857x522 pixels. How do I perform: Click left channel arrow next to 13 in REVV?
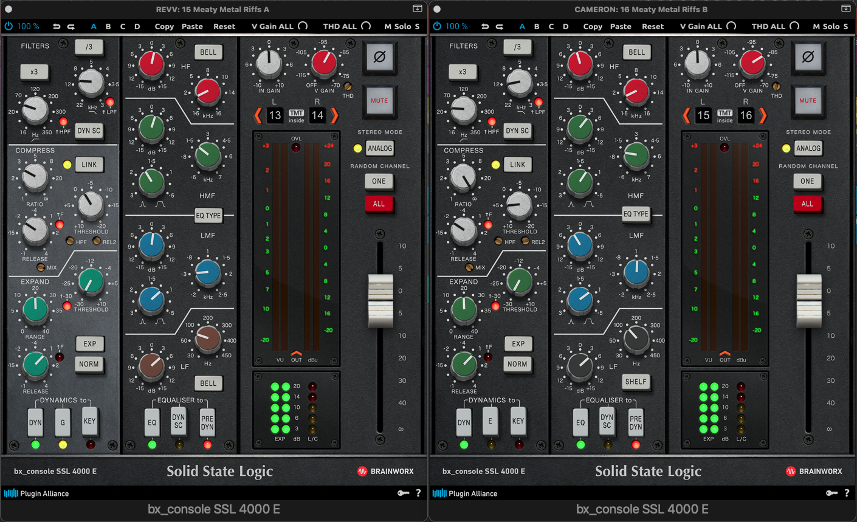click(258, 115)
